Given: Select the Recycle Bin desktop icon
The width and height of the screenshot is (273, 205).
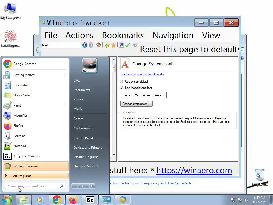Looking at the screenshot, I should coord(260,178).
